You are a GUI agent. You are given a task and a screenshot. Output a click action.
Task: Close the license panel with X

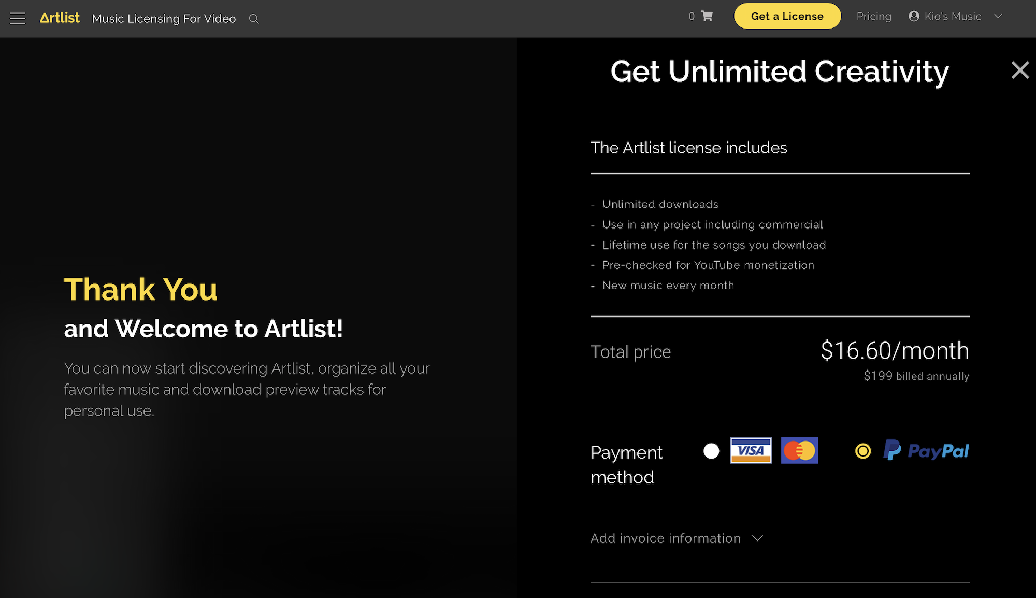point(1019,70)
